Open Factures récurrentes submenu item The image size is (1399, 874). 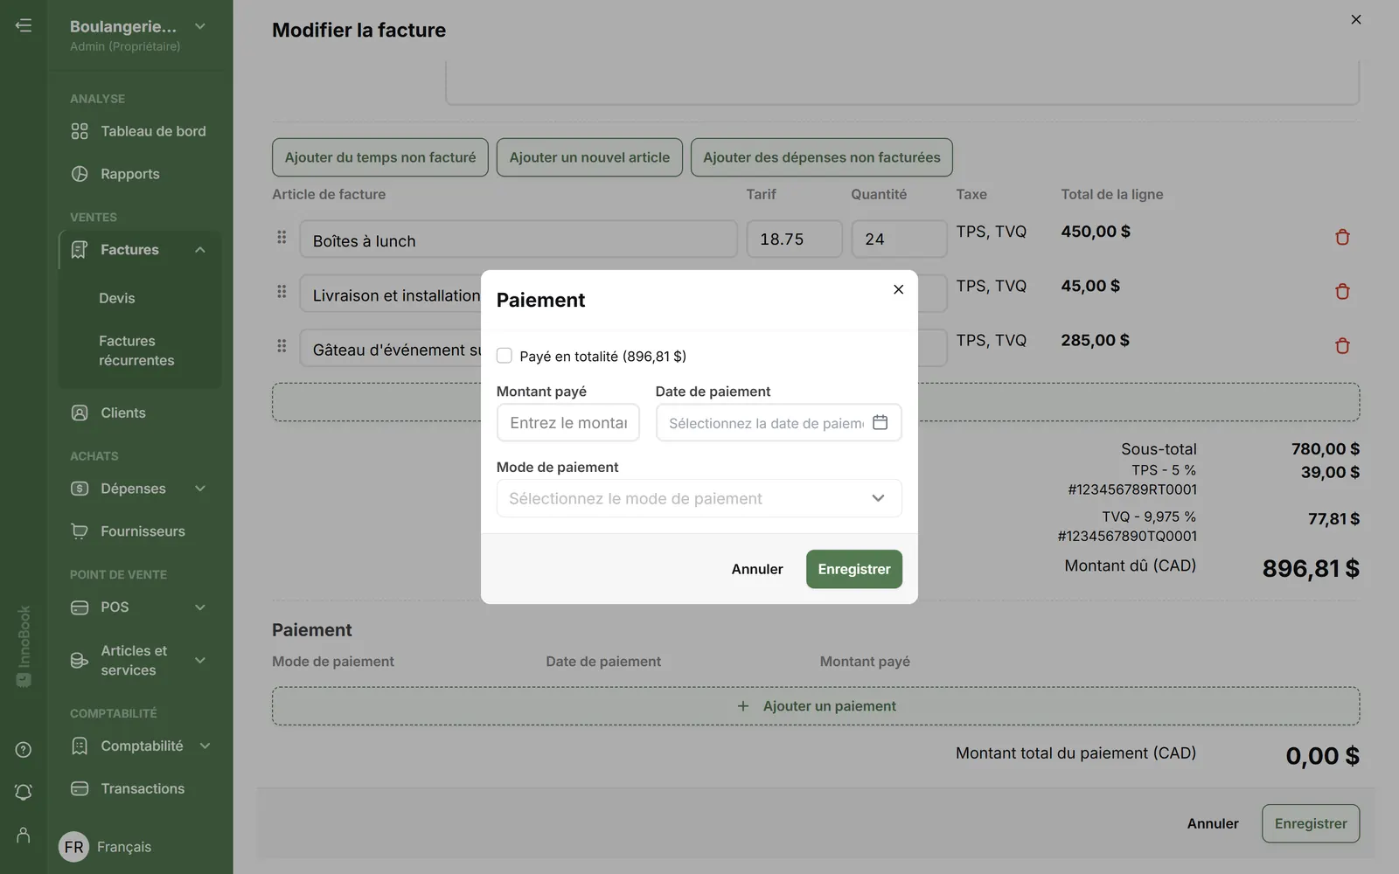(136, 350)
